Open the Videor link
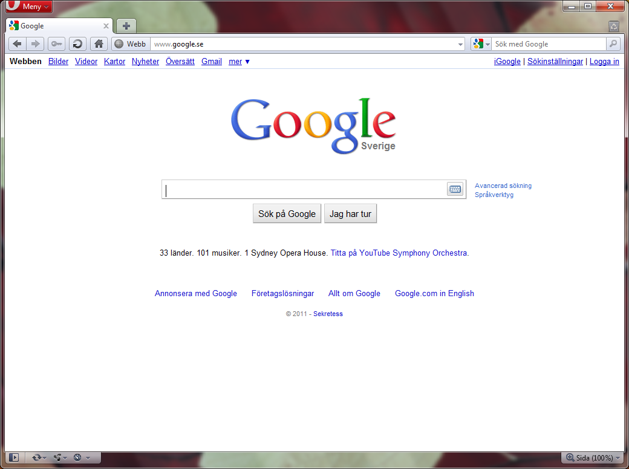 click(86, 61)
